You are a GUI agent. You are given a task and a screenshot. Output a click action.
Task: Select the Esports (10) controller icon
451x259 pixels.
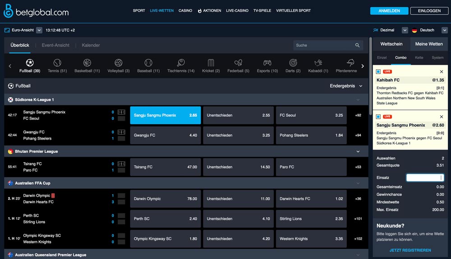(x=267, y=63)
